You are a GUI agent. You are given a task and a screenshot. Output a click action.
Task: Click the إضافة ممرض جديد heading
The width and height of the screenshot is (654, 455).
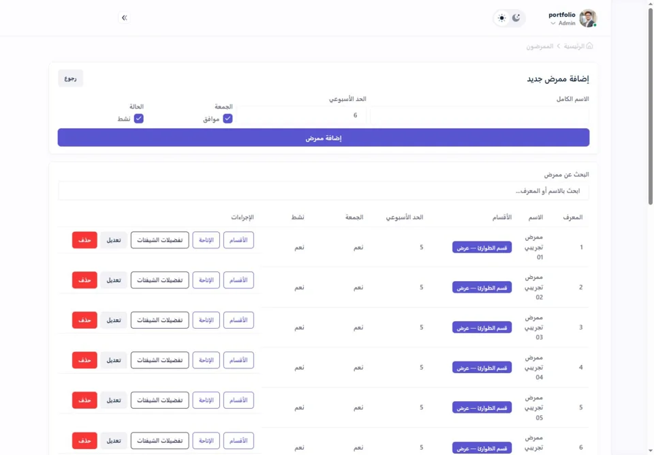(558, 79)
